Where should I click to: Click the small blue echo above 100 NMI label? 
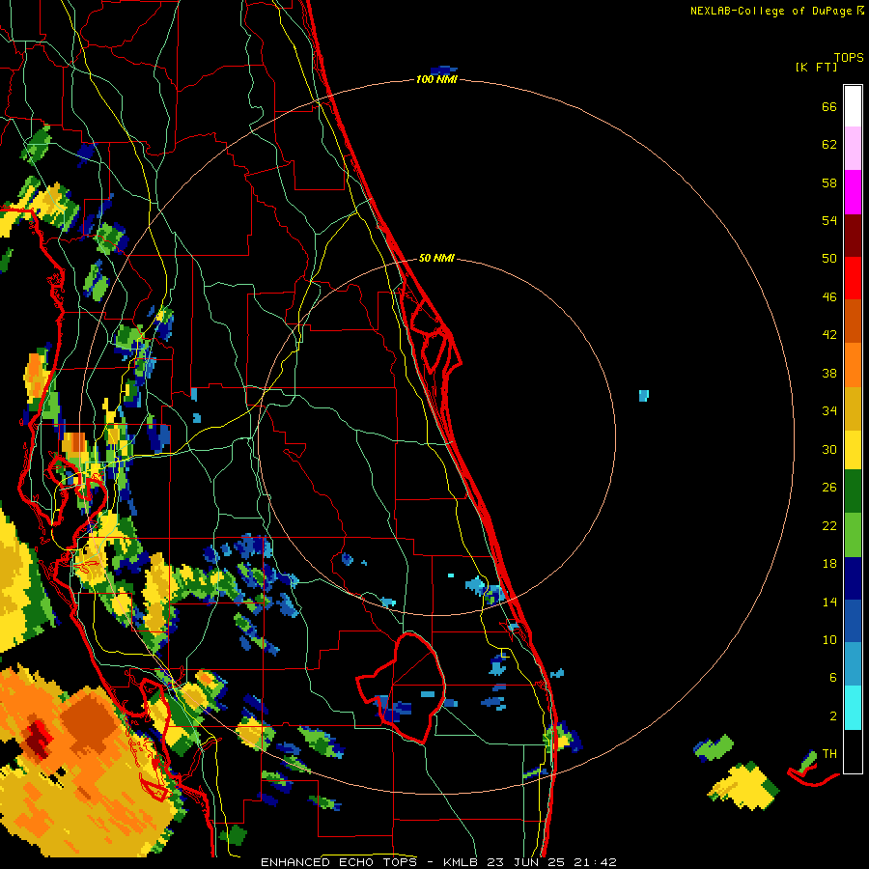tap(443, 70)
